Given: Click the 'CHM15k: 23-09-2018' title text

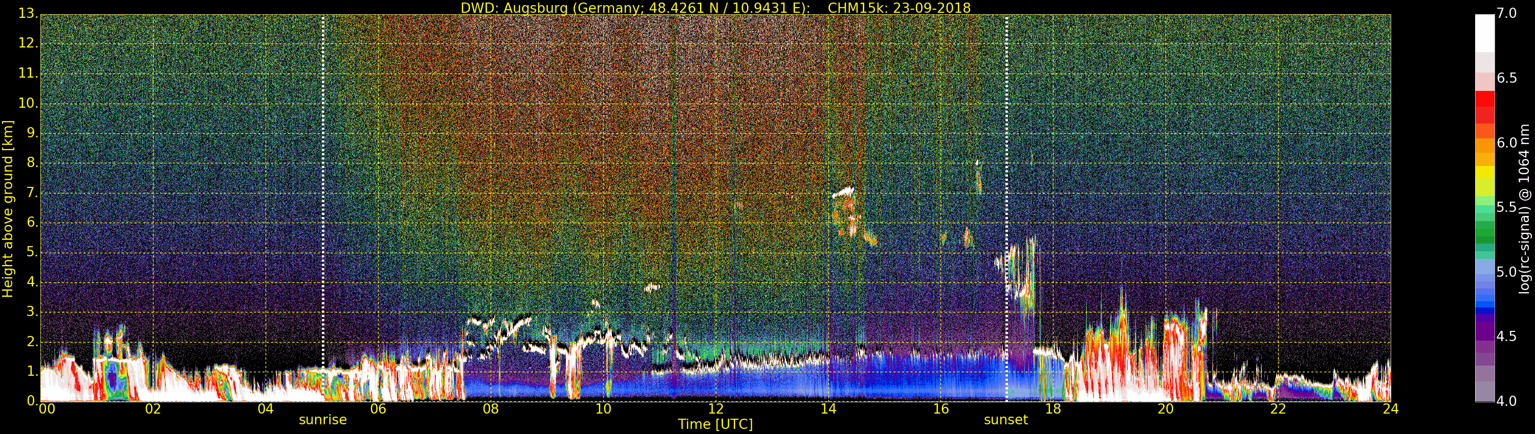Looking at the screenshot, I should (x=899, y=8).
